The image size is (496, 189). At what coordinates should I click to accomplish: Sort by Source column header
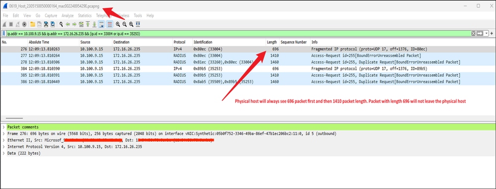[x=95, y=42]
